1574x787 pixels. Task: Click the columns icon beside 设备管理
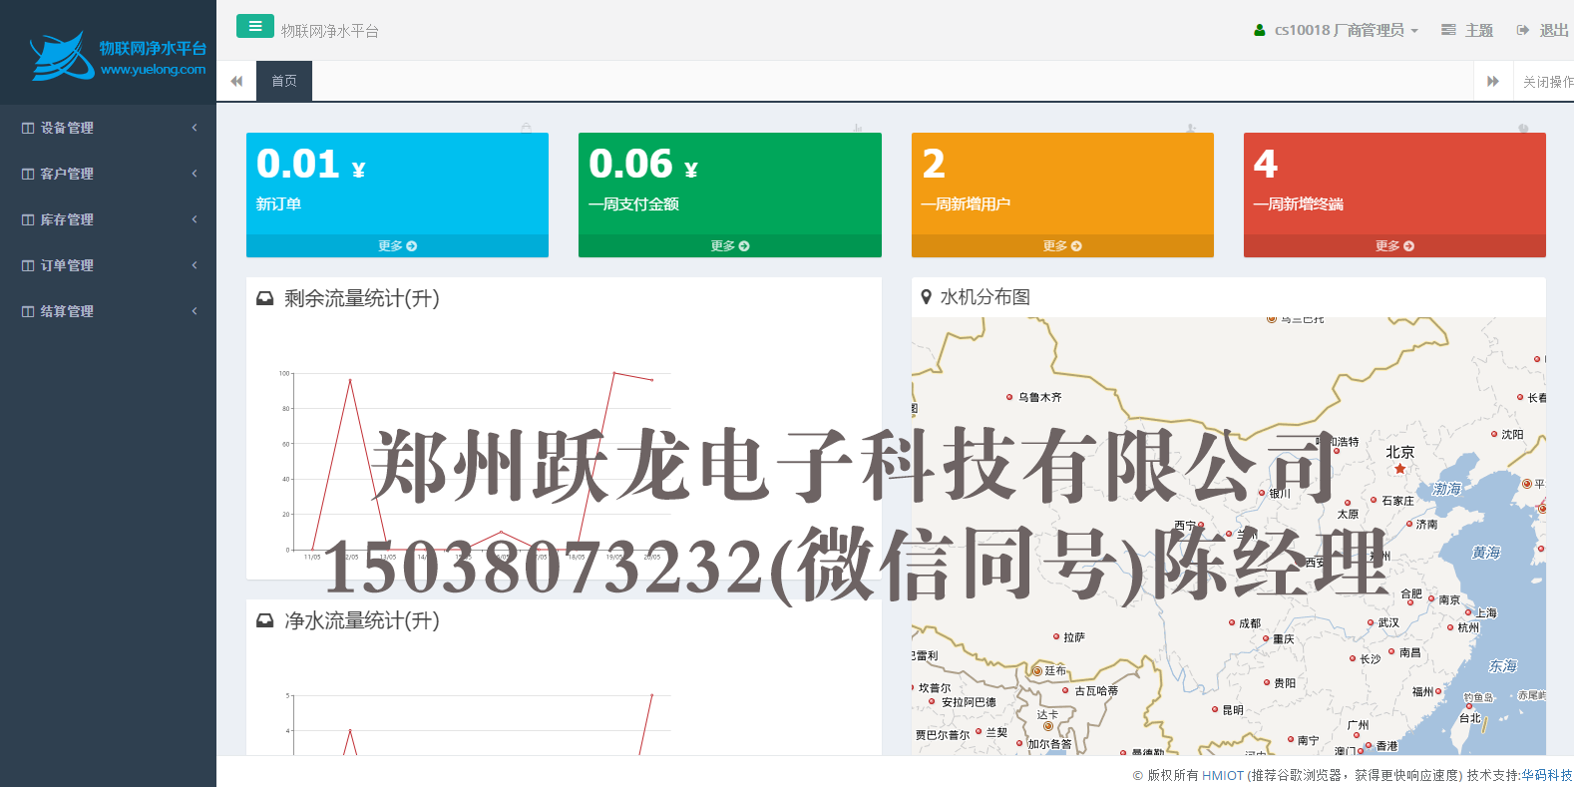pos(28,128)
